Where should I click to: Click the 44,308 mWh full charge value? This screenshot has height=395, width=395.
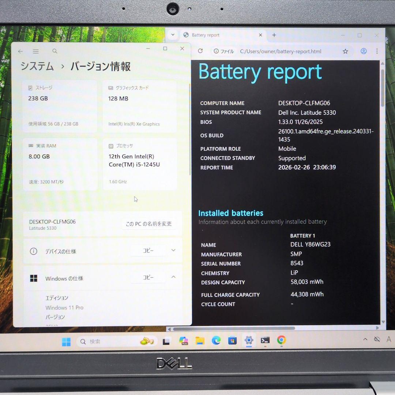[307, 294]
